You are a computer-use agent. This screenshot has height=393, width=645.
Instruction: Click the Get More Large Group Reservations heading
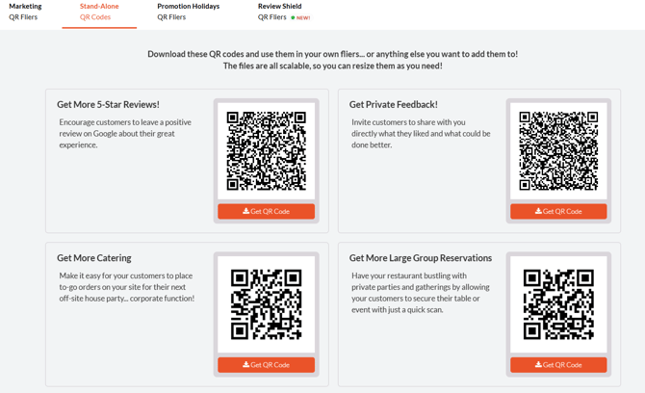point(420,258)
